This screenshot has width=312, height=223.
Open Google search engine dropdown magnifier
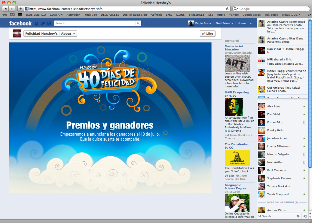click(236, 9)
